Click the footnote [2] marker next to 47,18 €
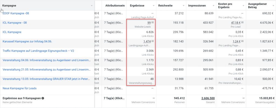Viewport: 276px width, 108px height. coord(241,23)
